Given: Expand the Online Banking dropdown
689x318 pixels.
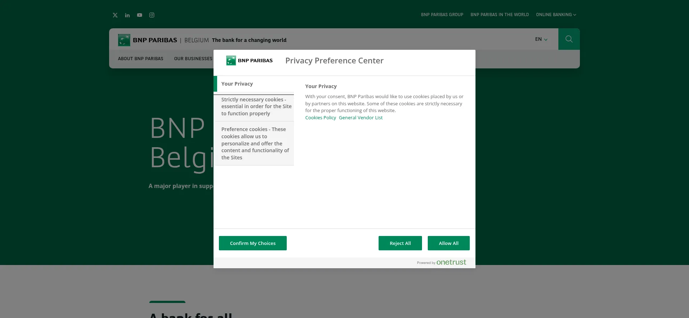Looking at the screenshot, I should pos(556,15).
